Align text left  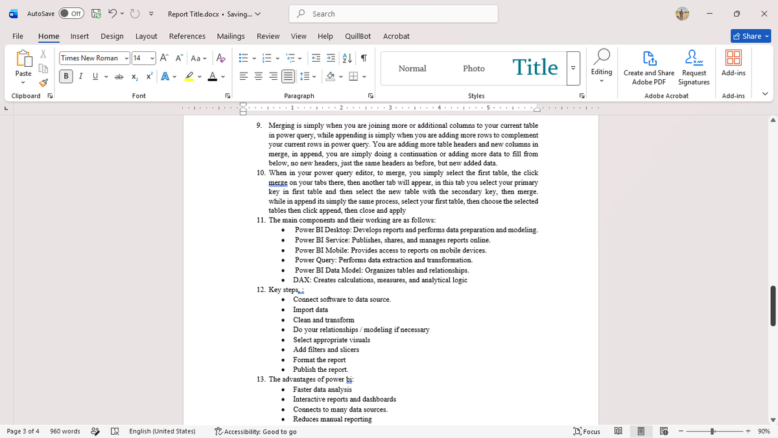tap(244, 77)
